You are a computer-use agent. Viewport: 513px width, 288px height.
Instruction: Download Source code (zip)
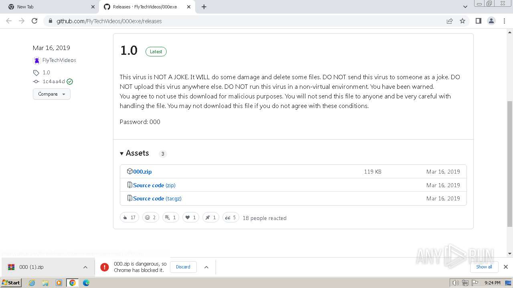154,185
